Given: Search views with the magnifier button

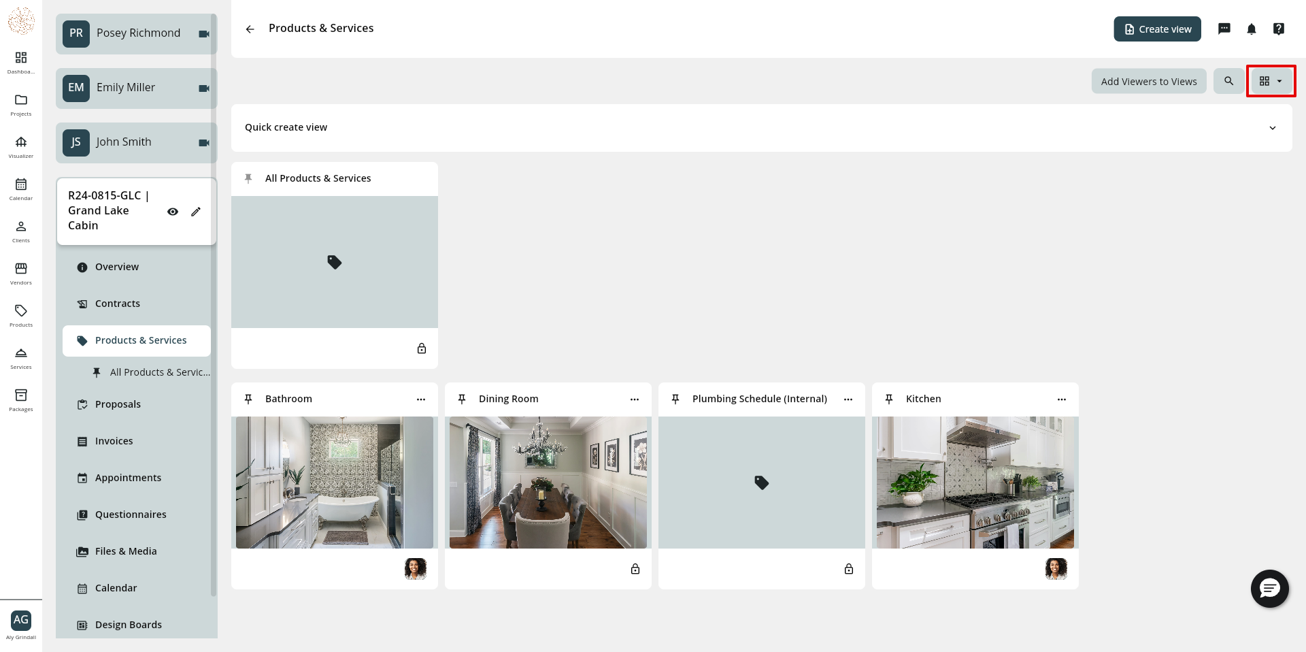Looking at the screenshot, I should point(1228,81).
